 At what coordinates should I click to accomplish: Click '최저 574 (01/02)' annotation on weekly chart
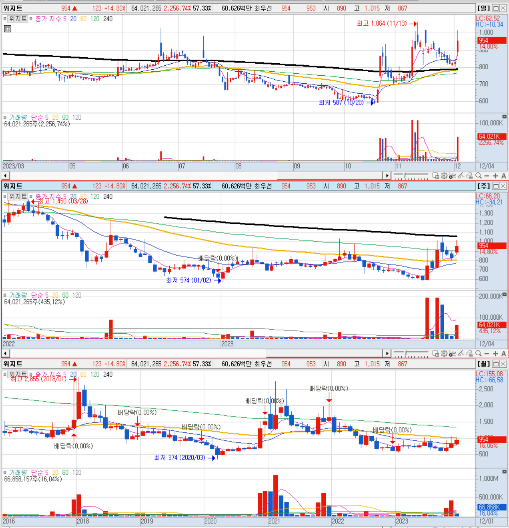coord(188,280)
